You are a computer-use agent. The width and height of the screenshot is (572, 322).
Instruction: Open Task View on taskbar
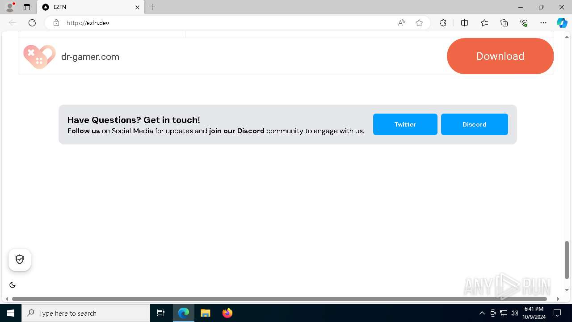pos(161,313)
